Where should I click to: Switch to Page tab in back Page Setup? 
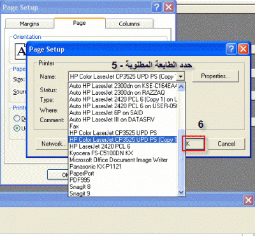click(x=80, y=23)
